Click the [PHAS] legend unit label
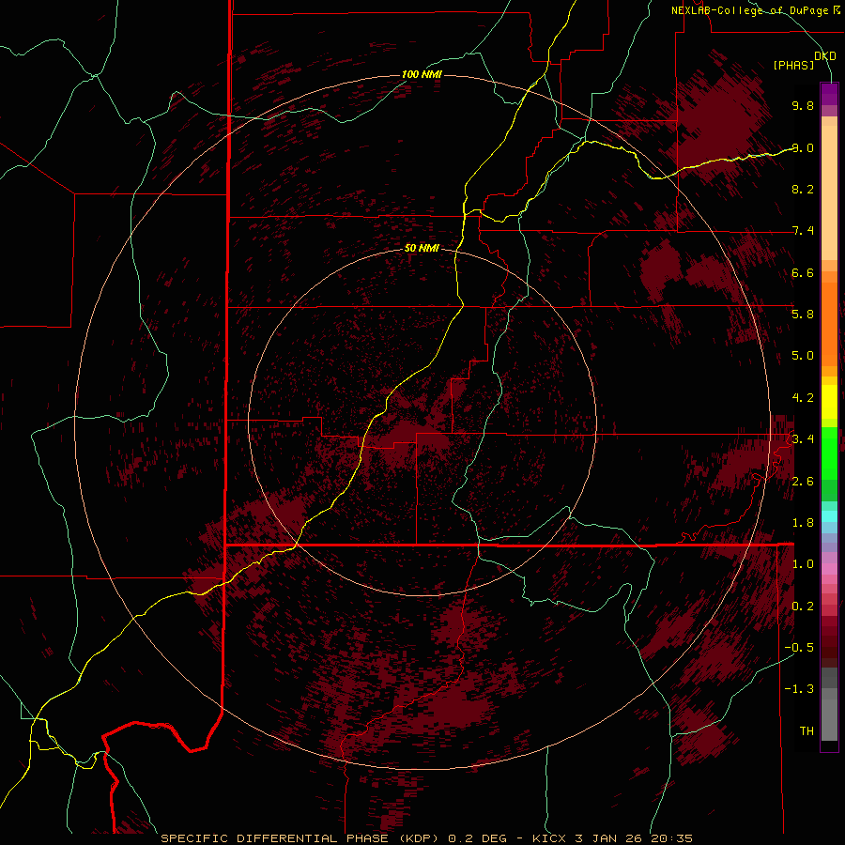The width and height of the screenshot is (845, 845). point(793,65)
